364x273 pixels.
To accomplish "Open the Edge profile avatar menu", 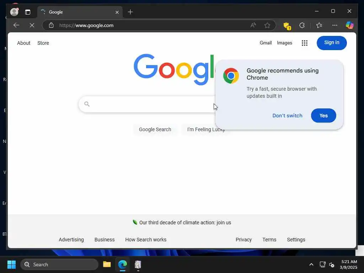I will tap(14, 12).
